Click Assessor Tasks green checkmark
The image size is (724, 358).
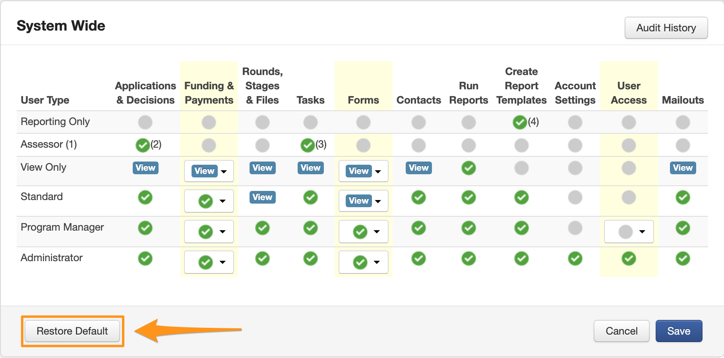click(x=308, y=145)
